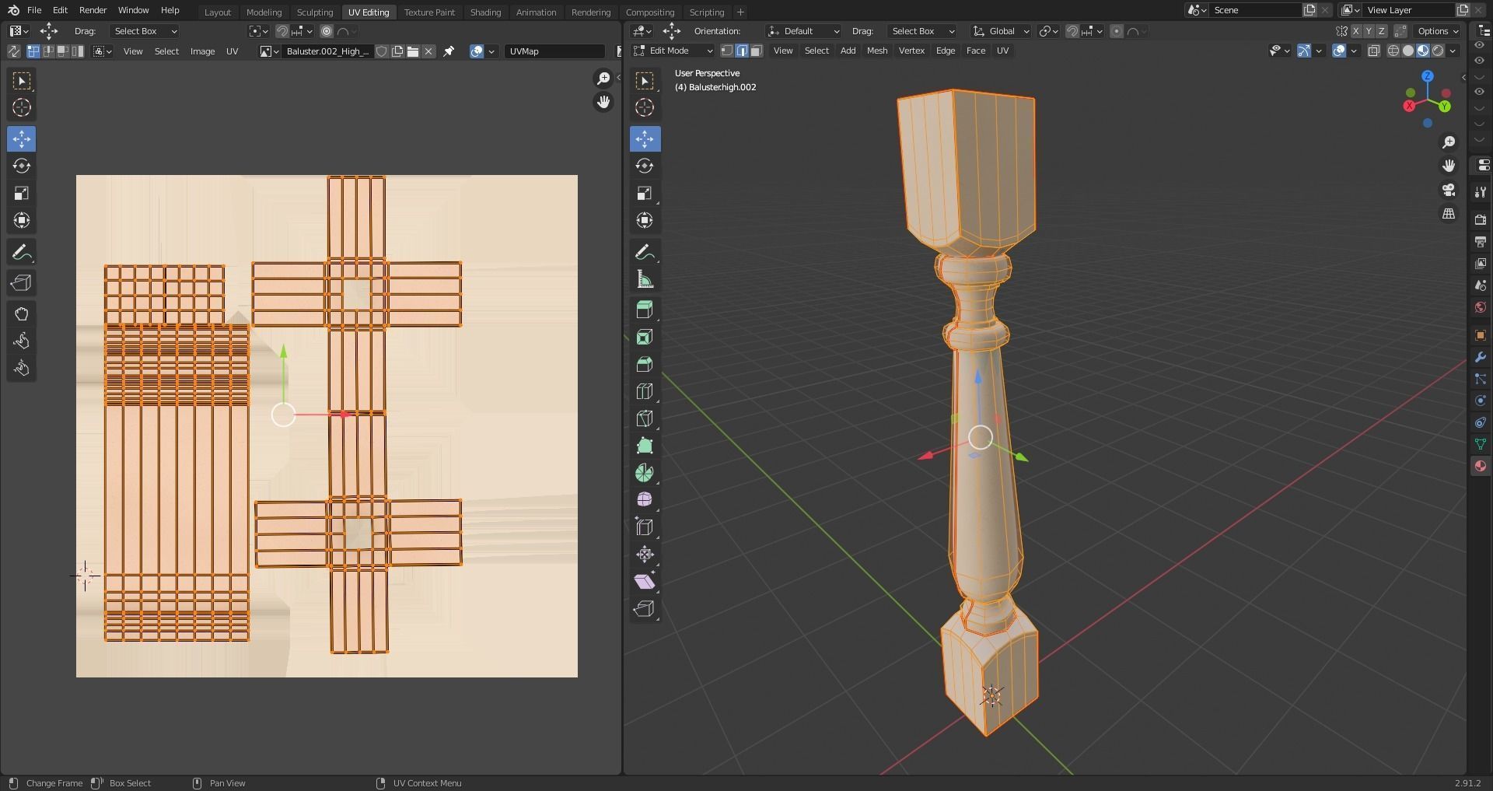Open Select Box Drag dropdown in 3D viewport

click(x=921, y=31)
